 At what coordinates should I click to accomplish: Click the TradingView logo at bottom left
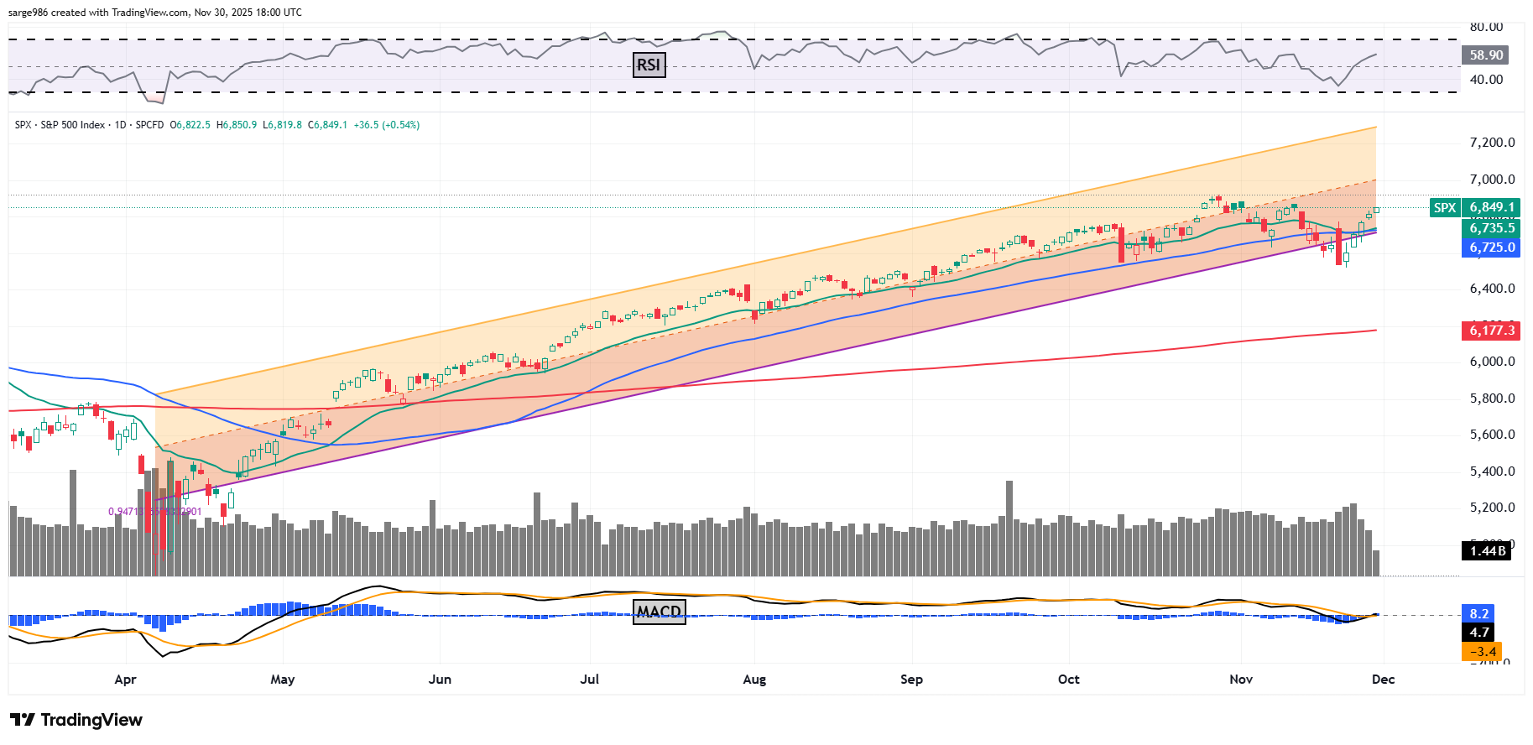(76, 720)
